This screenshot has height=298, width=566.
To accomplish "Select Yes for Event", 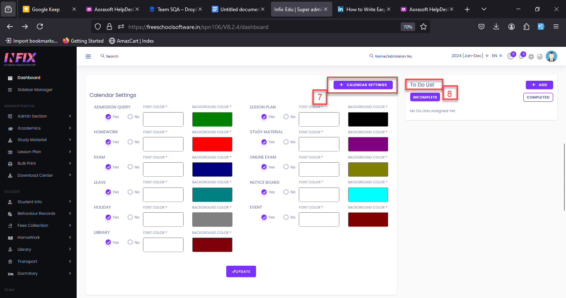I will (x=264, y=217).
